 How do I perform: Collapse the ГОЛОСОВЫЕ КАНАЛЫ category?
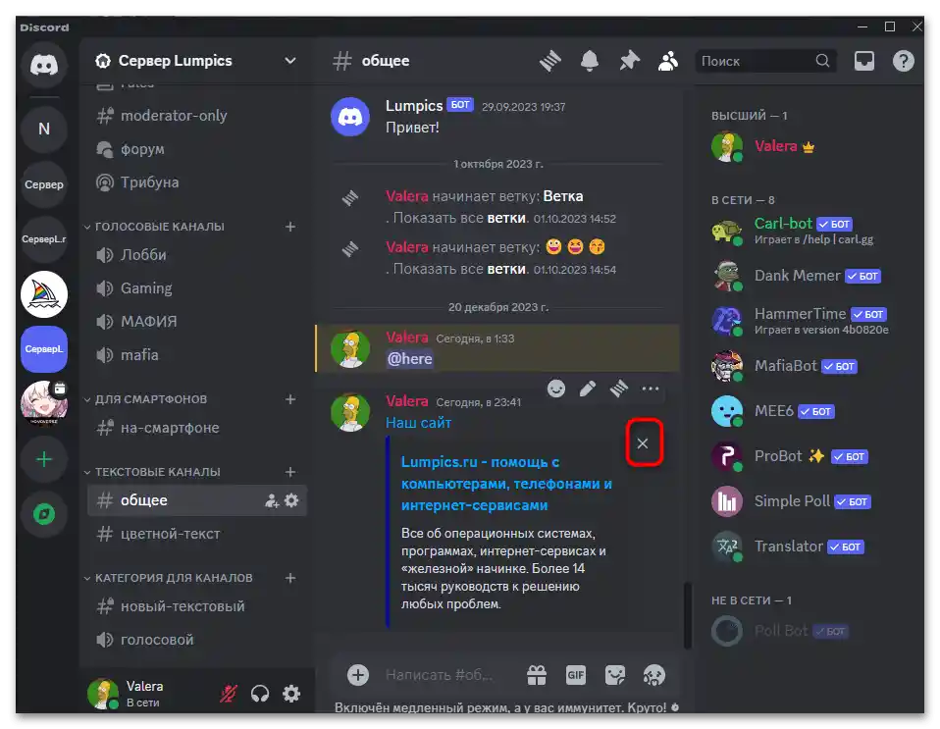coord(159,226)
